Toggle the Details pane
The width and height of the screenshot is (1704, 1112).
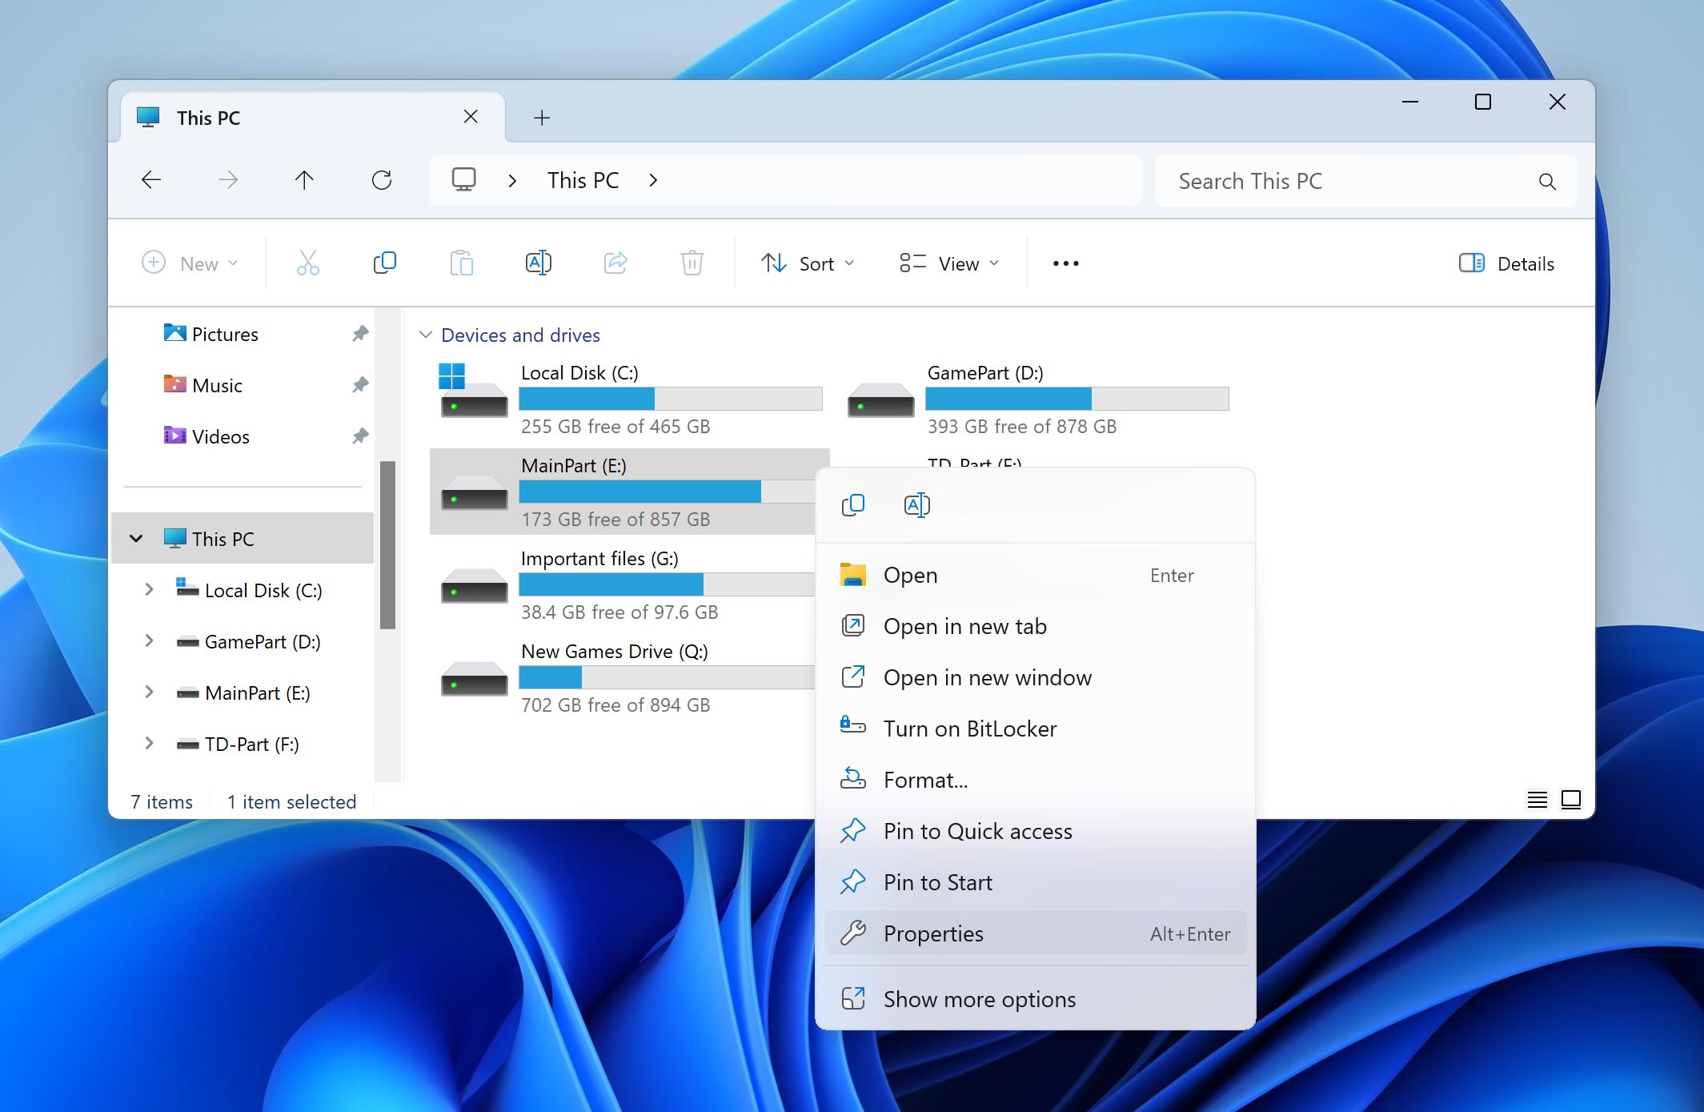pos(1506,263)
